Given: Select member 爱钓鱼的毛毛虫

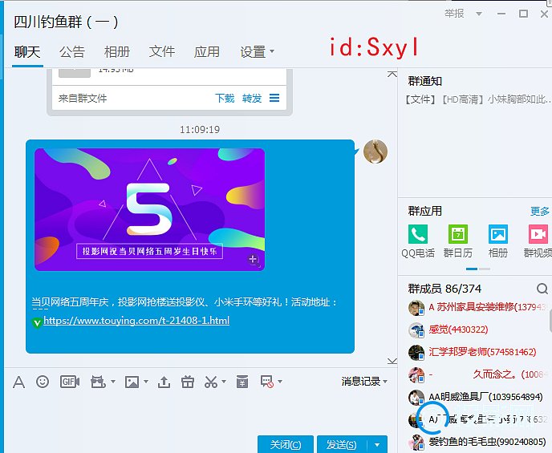Looking at the screenshot, I should pyautogui.click(x=479, y=442).
